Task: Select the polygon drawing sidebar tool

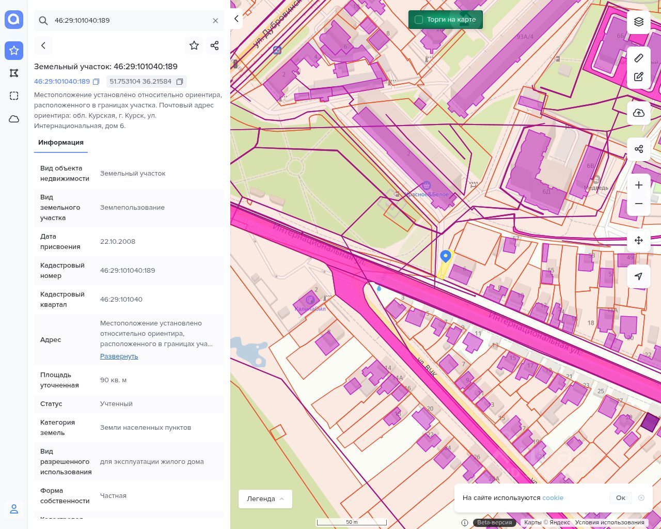Action: tap(14, 73)
